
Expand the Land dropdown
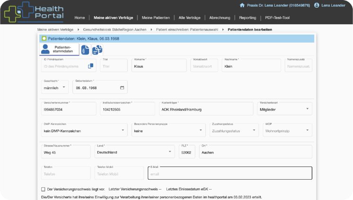click(x=134, y=152)
